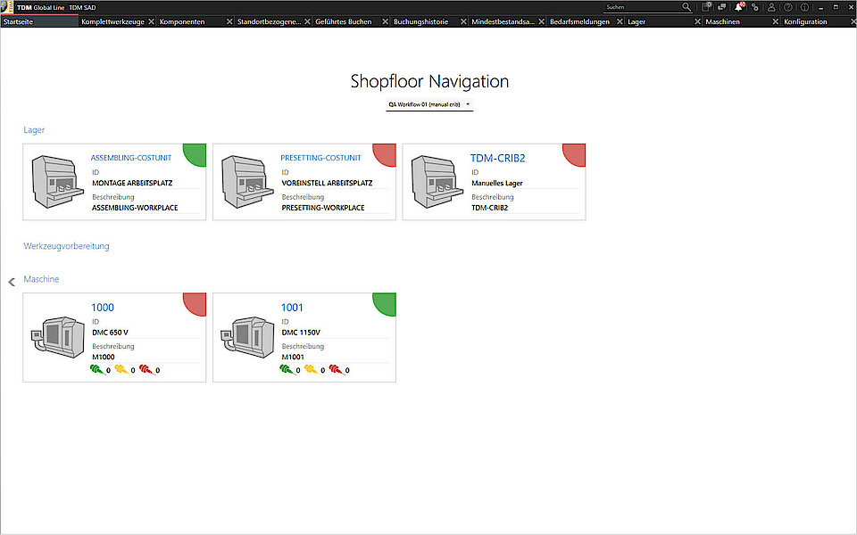Collapse the Werkzeugvorbereitung section
857x535 pixels.
(66, 245)
